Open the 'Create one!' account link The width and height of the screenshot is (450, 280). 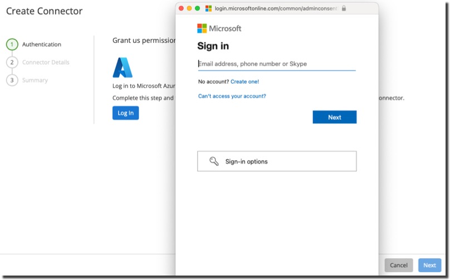click(x=244, y=82)
